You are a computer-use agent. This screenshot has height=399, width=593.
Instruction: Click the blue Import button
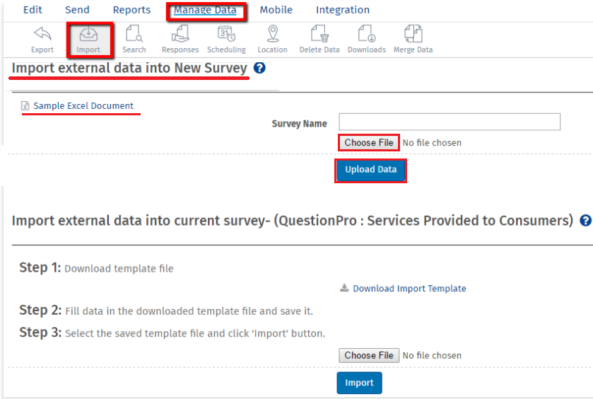coord(359,383)
